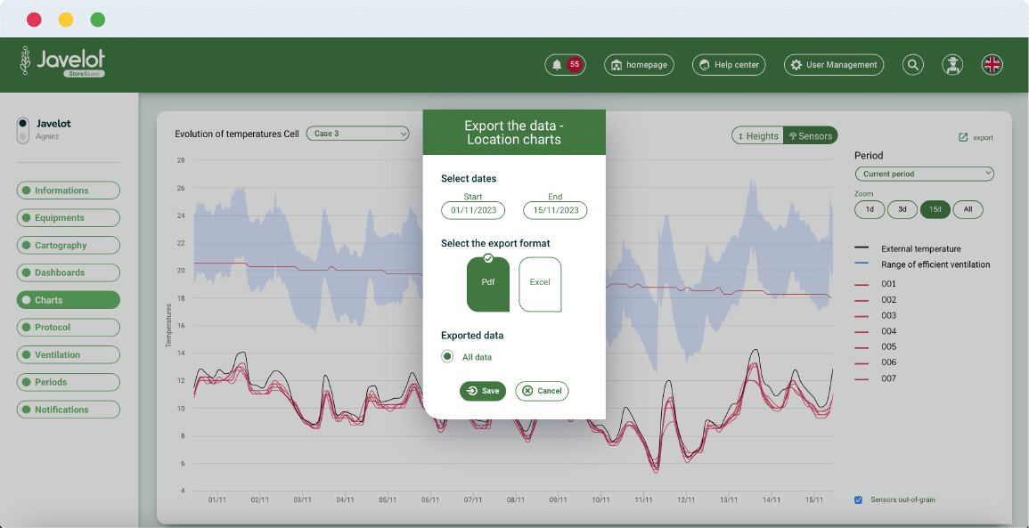Open the user profile avatar
The height and width of the screenshot is (528, 1029).
point(952,65)
